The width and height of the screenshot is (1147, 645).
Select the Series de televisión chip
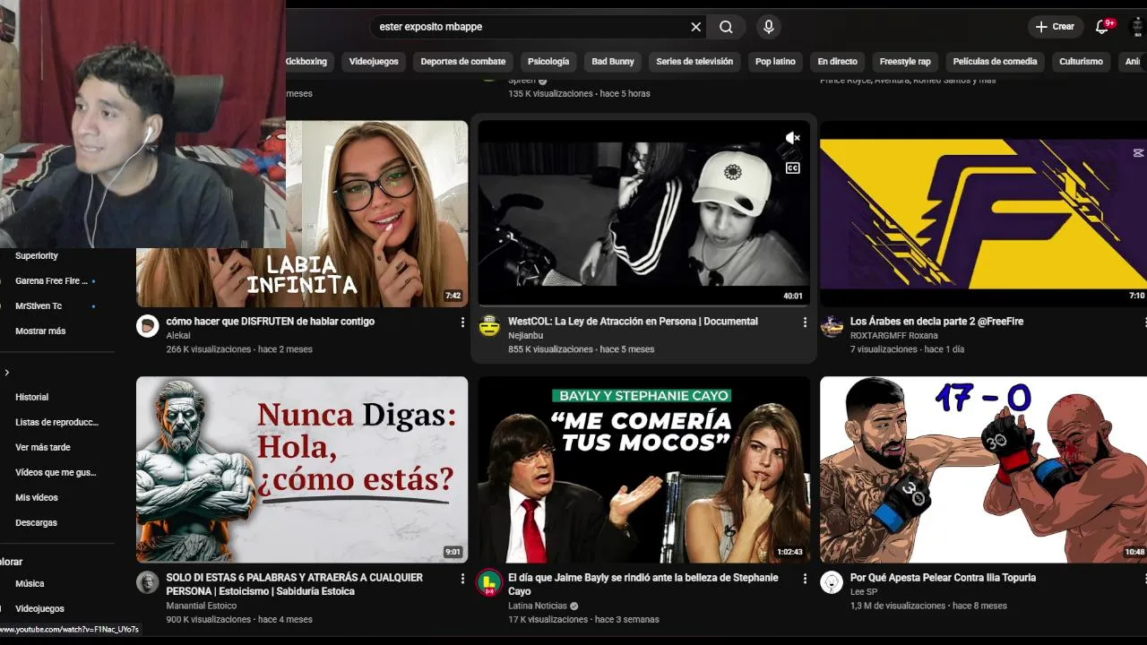(694, 62)
